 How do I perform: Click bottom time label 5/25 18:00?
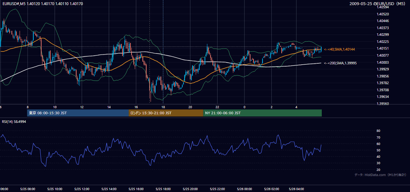(163, 189)
